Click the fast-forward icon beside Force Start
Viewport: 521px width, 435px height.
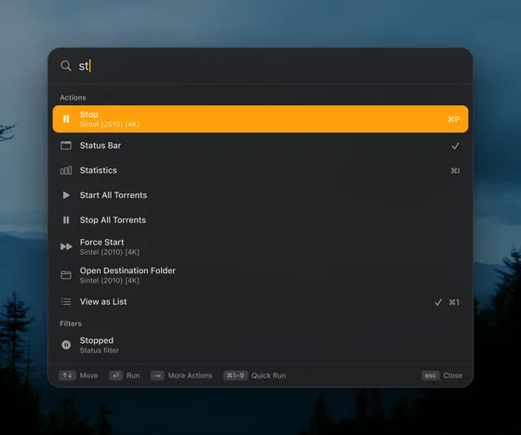66,246
